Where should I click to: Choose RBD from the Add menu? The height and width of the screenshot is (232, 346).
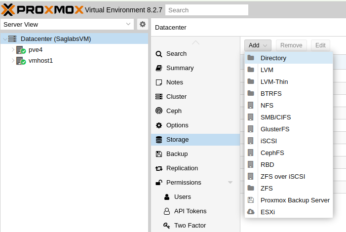point(289,165)
